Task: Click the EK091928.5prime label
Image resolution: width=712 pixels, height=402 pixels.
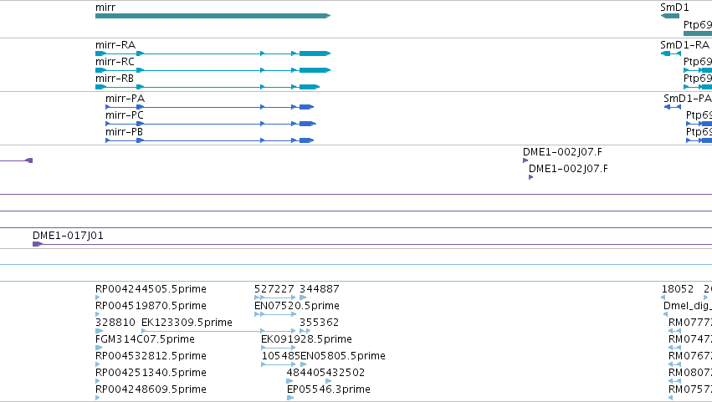Action: [306, 339]
